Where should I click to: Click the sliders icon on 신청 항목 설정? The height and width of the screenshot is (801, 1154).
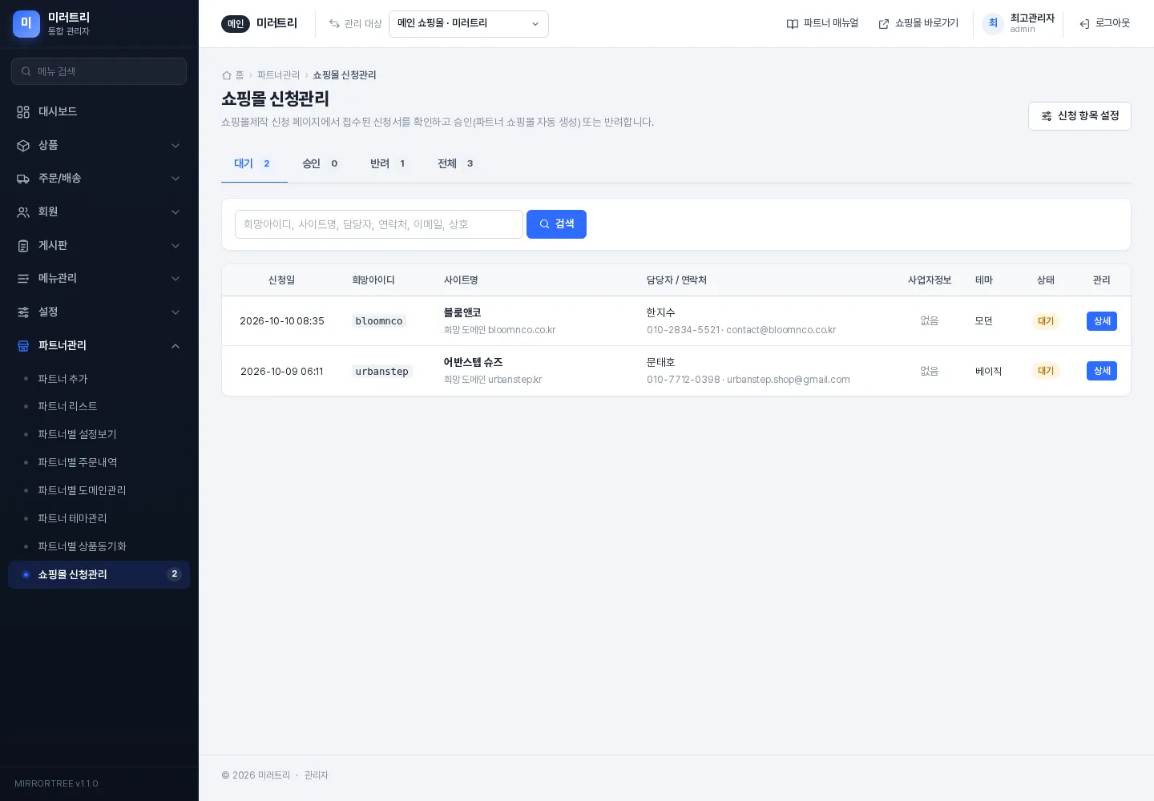point(1047,116)
